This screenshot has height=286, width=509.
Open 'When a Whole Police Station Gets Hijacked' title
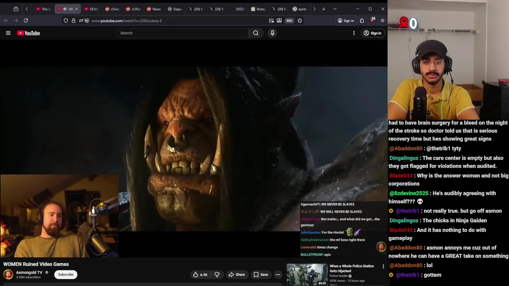tap(352, 269)
